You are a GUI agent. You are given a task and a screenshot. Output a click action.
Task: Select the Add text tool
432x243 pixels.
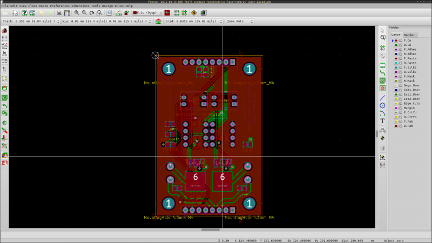coord(382,121)
